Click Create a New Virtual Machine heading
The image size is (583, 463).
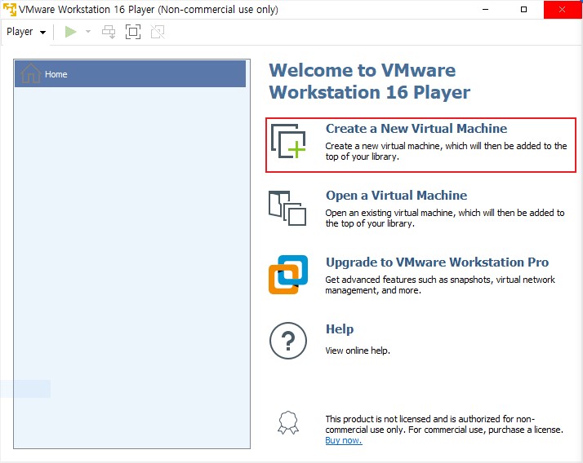click(416, 129)
